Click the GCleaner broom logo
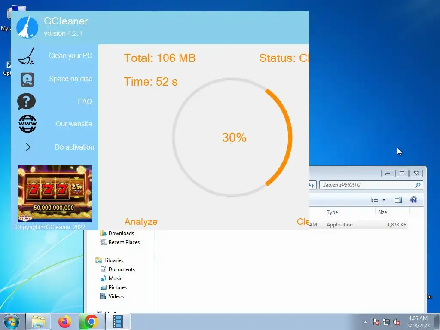Image resolution: width=440 pixels, height=330 pixels. [x=27, y=27]
